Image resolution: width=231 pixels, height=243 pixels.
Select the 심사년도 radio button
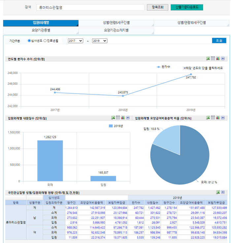tap(29, 41)
